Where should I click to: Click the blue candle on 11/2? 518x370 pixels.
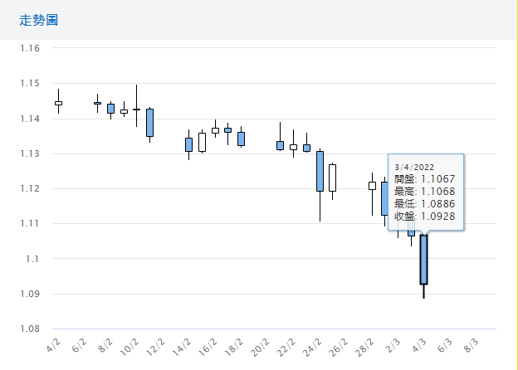(149, 122)
